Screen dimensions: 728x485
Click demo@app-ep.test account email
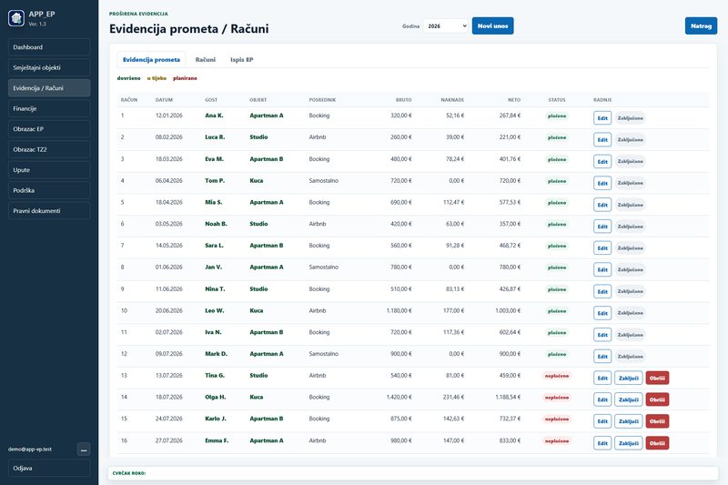click(x=30, y=450)
